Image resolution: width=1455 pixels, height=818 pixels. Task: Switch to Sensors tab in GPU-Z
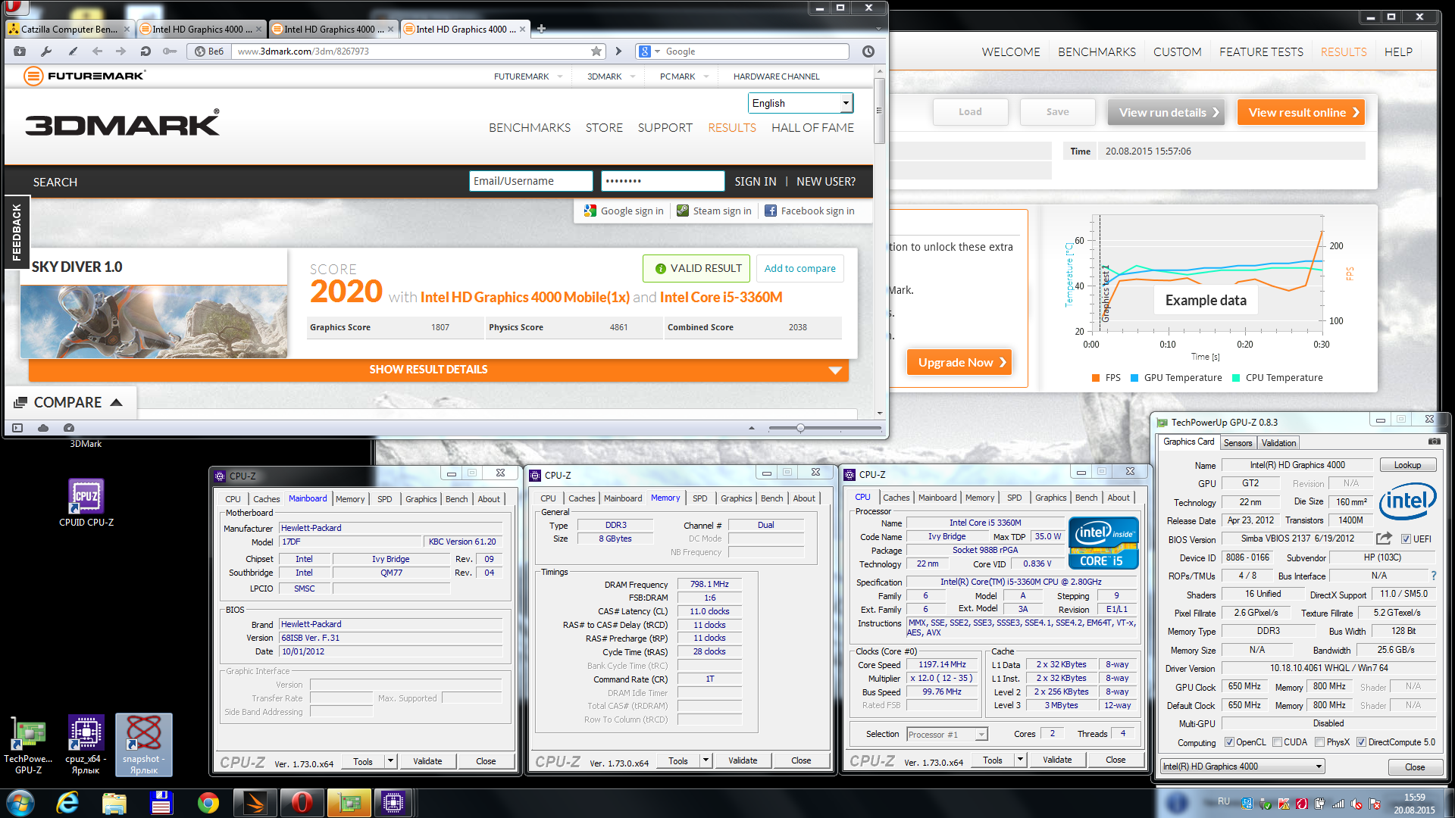[x=1238, y=443]
